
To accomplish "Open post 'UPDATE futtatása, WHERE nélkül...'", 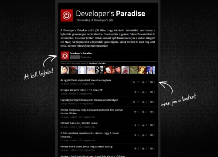I will point(80,123).
